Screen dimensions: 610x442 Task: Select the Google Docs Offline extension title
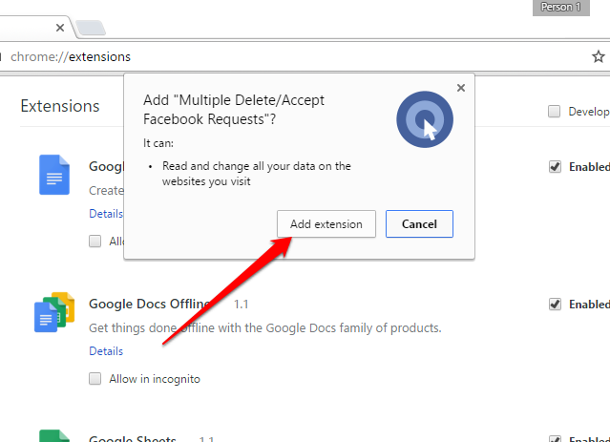(x=151, y=304)
